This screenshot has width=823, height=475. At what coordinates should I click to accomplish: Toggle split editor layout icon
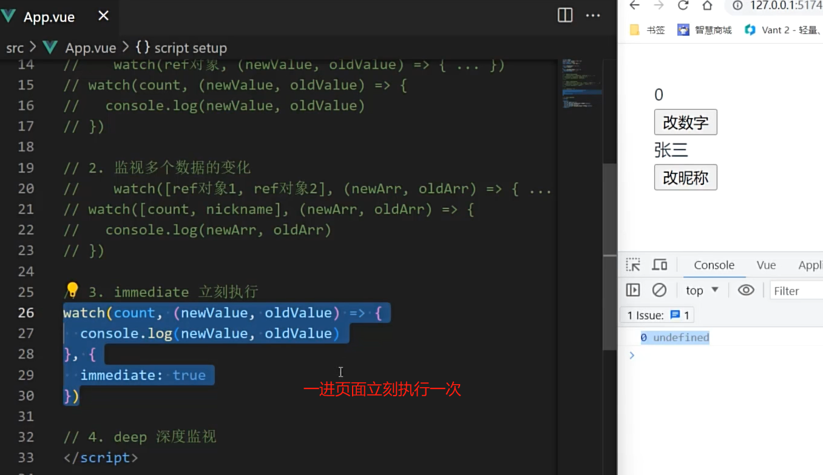[564, 16]
